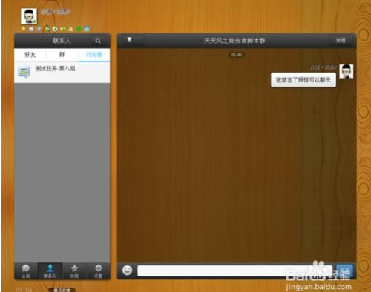Click the green round icon in service row
The height and width of the screenshot is (292, 371).
tap(79, 29)
